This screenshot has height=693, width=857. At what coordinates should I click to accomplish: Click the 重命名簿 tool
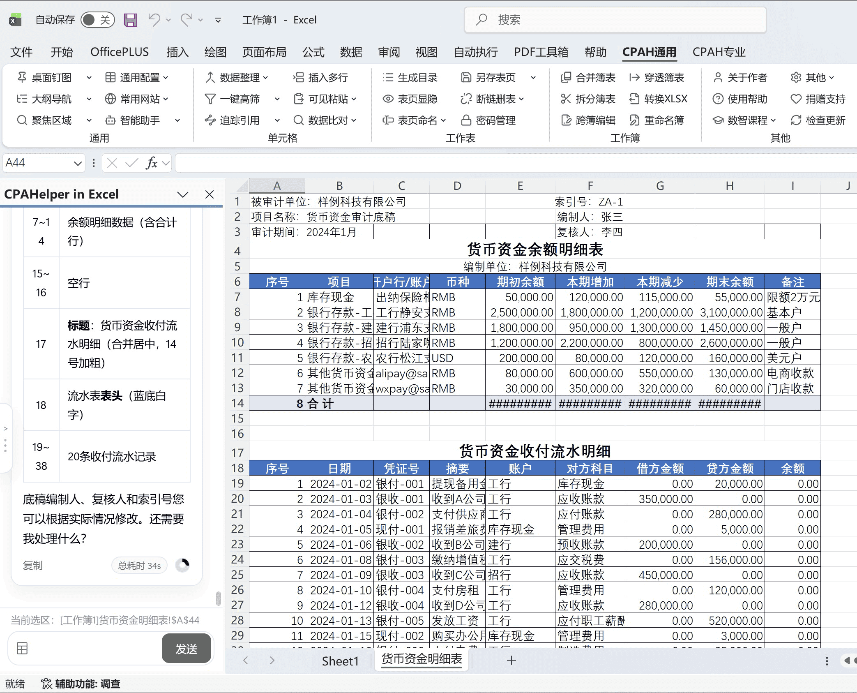[657, 120]
